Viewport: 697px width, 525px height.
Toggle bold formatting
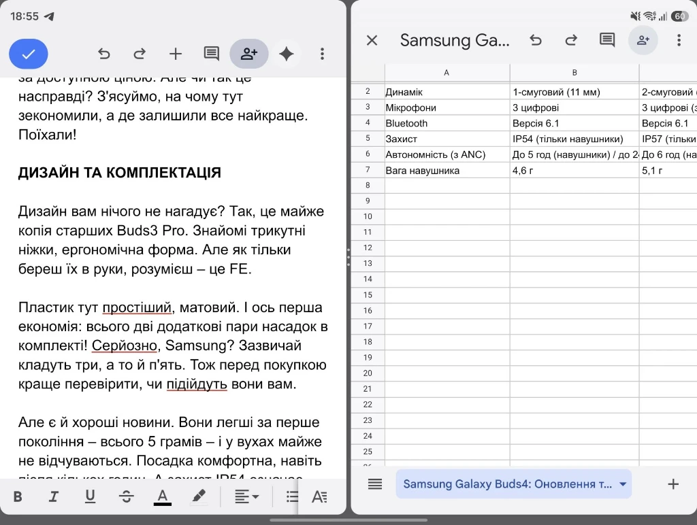pyautogui.click(x=18, y=496)
